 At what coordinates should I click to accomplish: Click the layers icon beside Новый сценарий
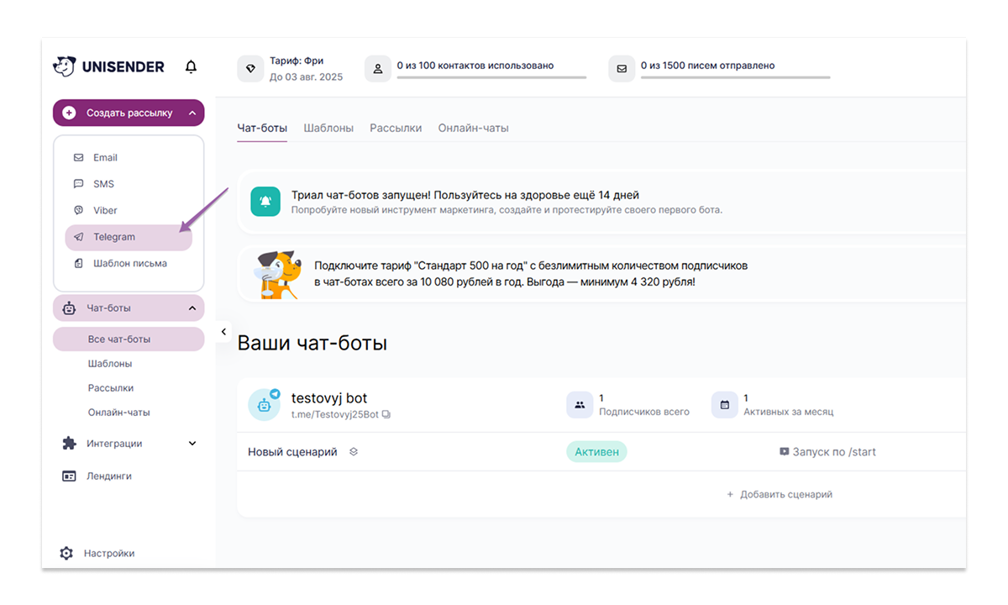click(x=354, y=452)
